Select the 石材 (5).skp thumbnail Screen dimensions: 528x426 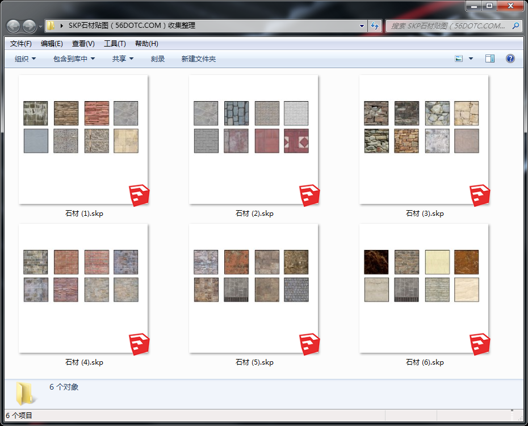pos(253,288)
